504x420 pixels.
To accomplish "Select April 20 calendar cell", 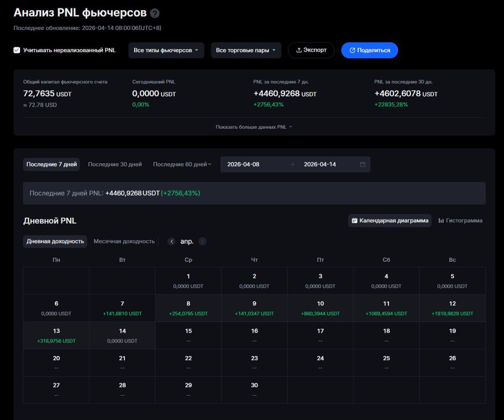I will (56, 363).
